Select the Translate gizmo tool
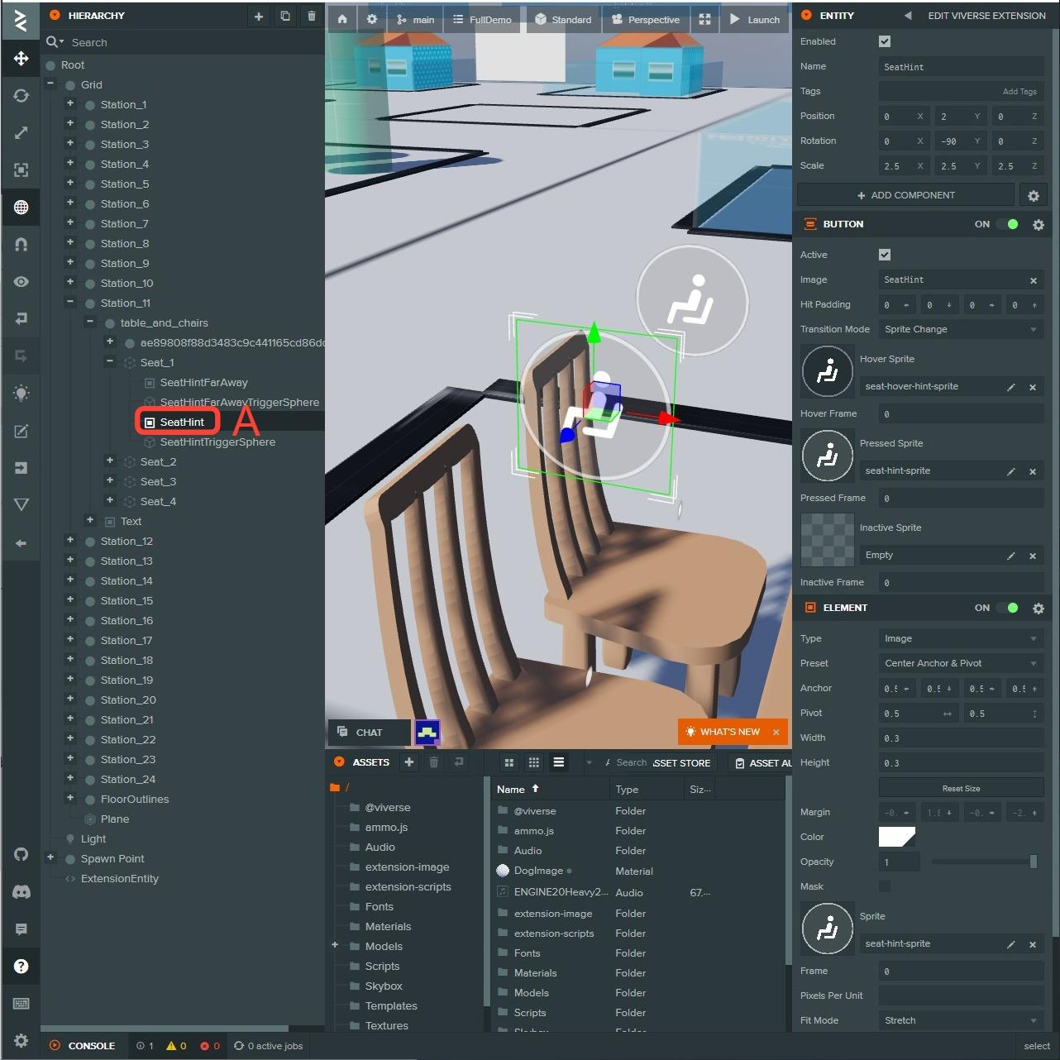The width and height of the screenshot is (1060, 1060). pyautogui.click(x=21, y=59)
